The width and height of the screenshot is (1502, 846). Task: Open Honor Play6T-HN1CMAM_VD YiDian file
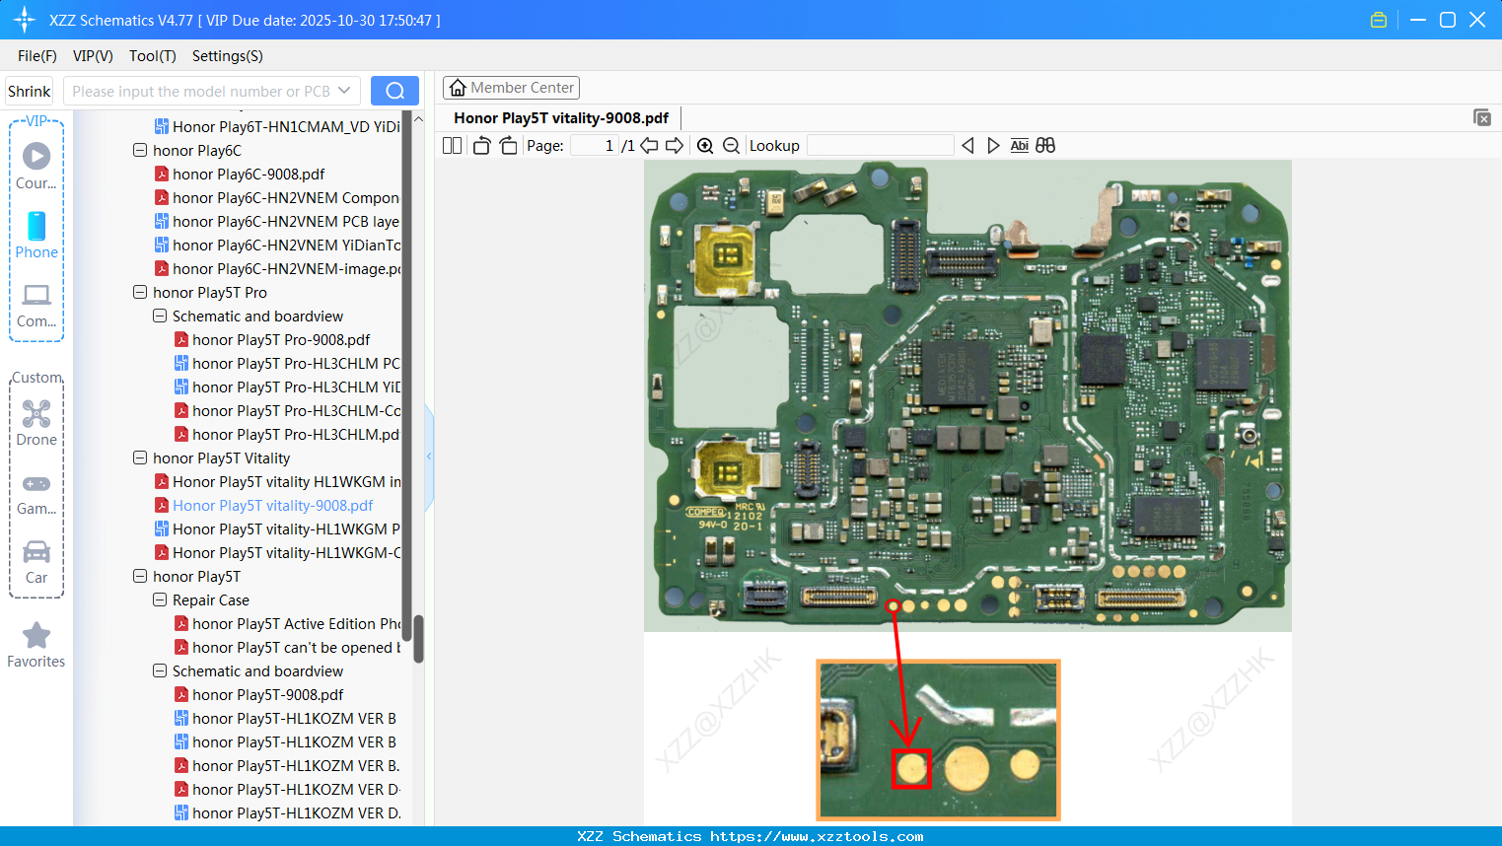click(277, 127)
